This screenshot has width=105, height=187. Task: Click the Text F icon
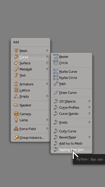(x=16, y=75)
